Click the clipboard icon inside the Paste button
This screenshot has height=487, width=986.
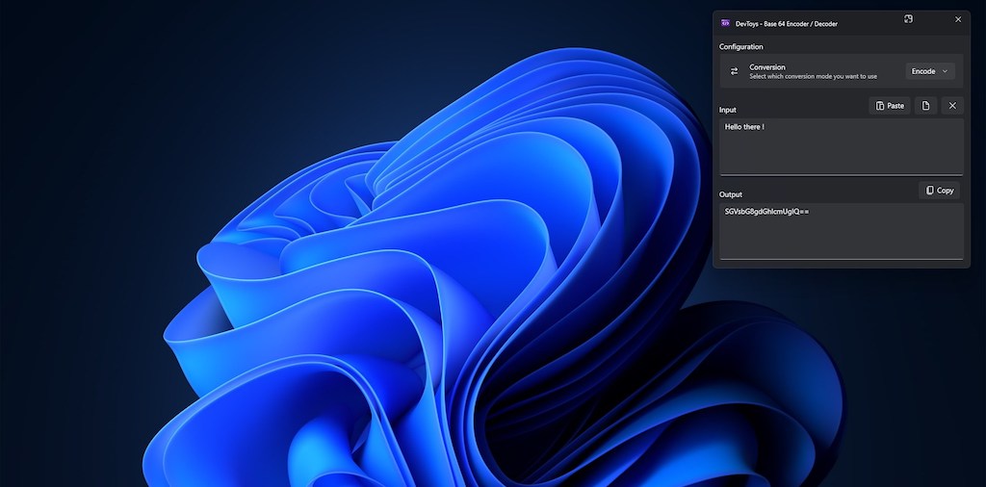coord(880,106)
